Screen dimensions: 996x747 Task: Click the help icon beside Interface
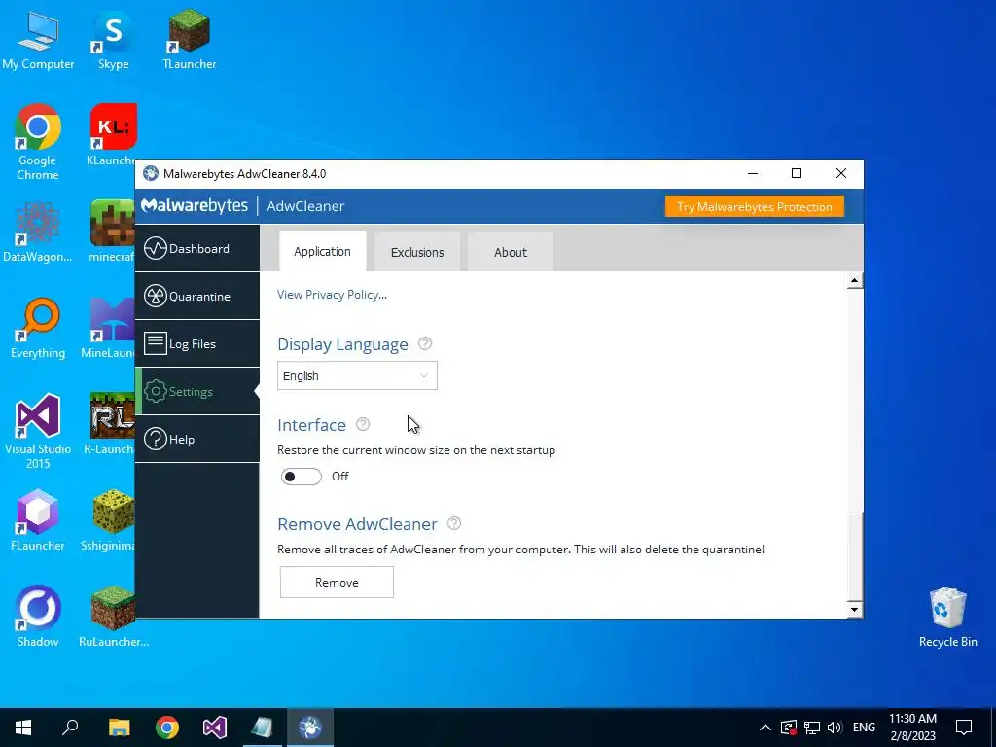tap(363, 424)
